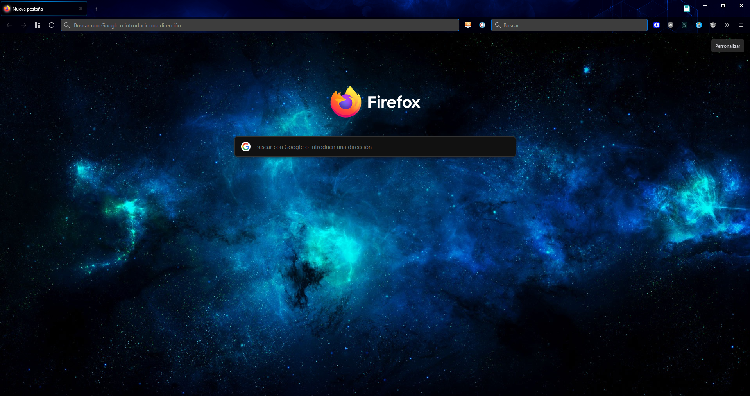
Task: Open the Firefox hamburger application menu
Action: click(741, 25)
